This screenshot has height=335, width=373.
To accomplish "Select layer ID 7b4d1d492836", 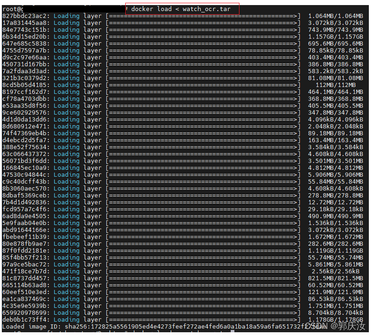I will pyautogui.click(x=24, y=202).
